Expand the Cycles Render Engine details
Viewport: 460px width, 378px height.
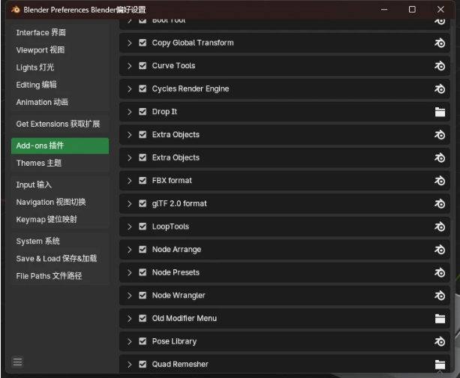(x=129, y=88)
